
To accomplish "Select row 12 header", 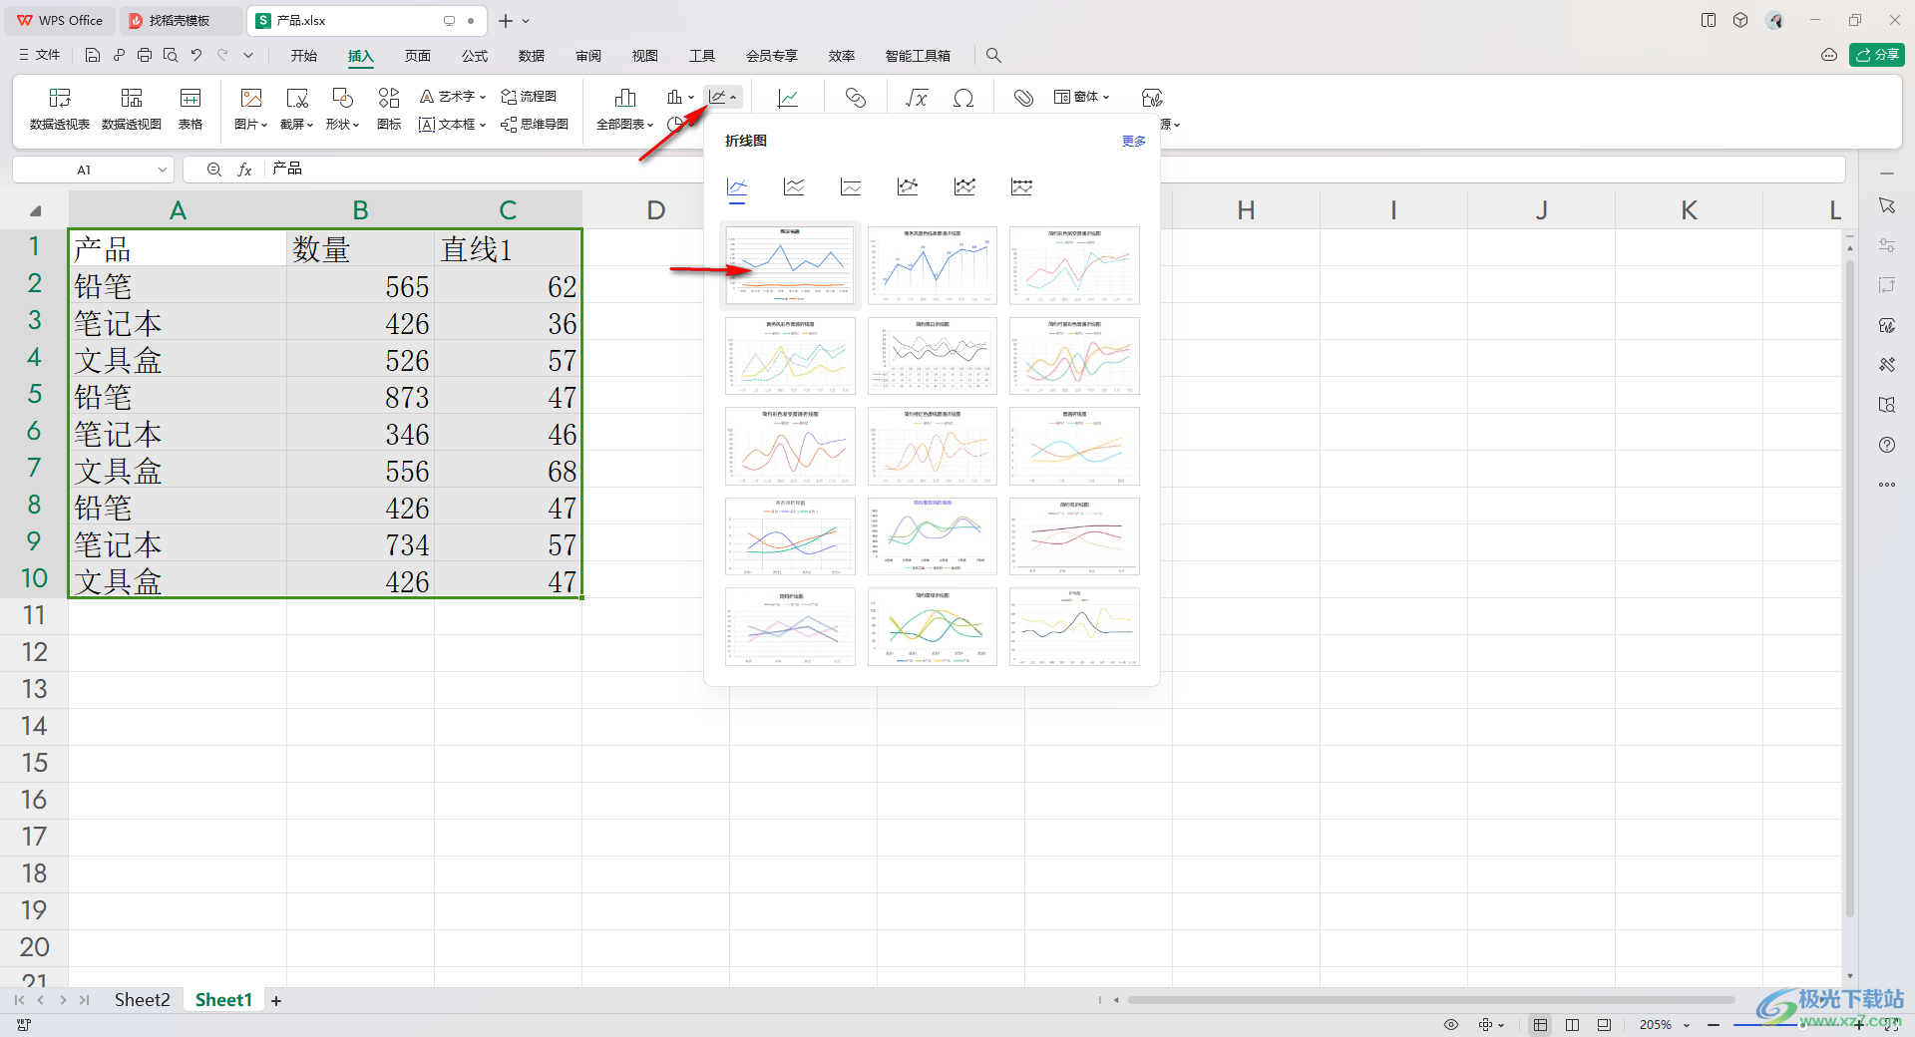I will point(34,652).
